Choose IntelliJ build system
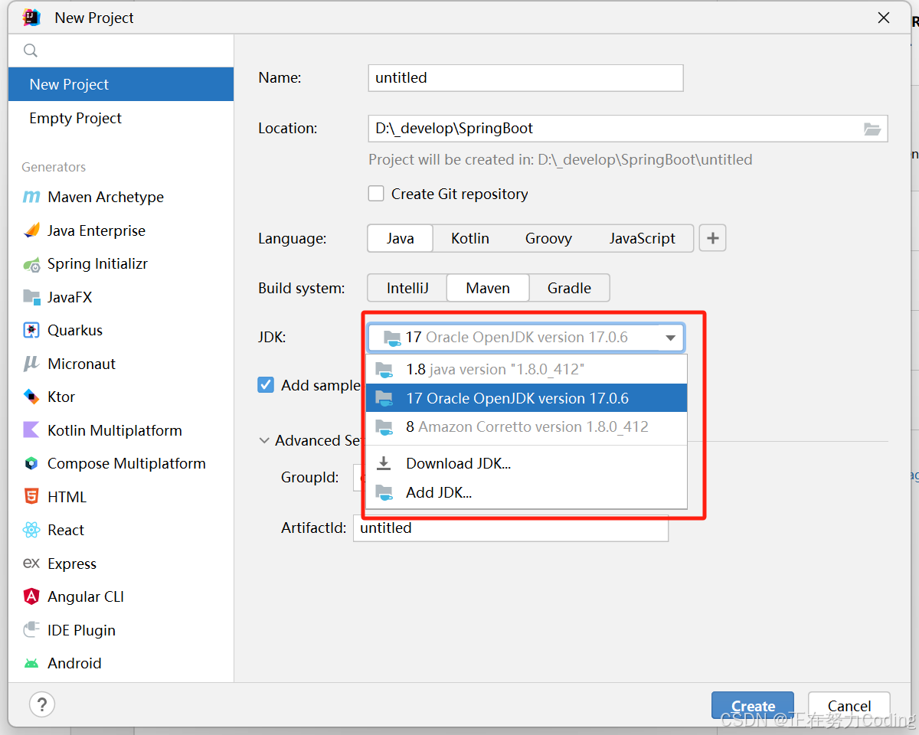 tap(407, 288)
